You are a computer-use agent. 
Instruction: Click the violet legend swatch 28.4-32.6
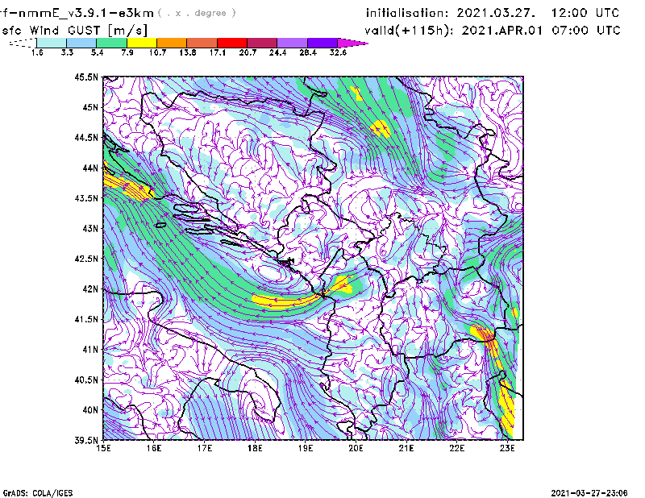click(322, 43)
